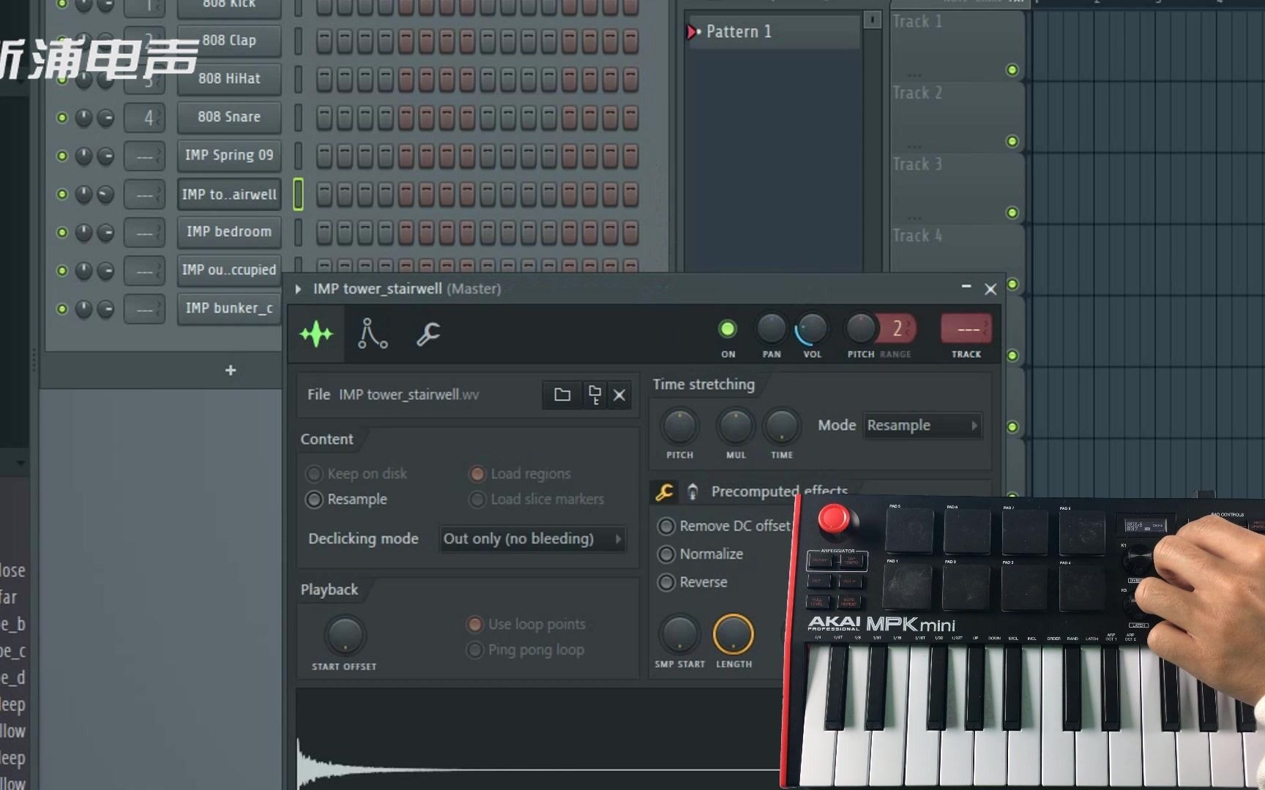Open the Mode Resample dropdown
Screen dimensions: 1265x790
(x=922, y=426)
